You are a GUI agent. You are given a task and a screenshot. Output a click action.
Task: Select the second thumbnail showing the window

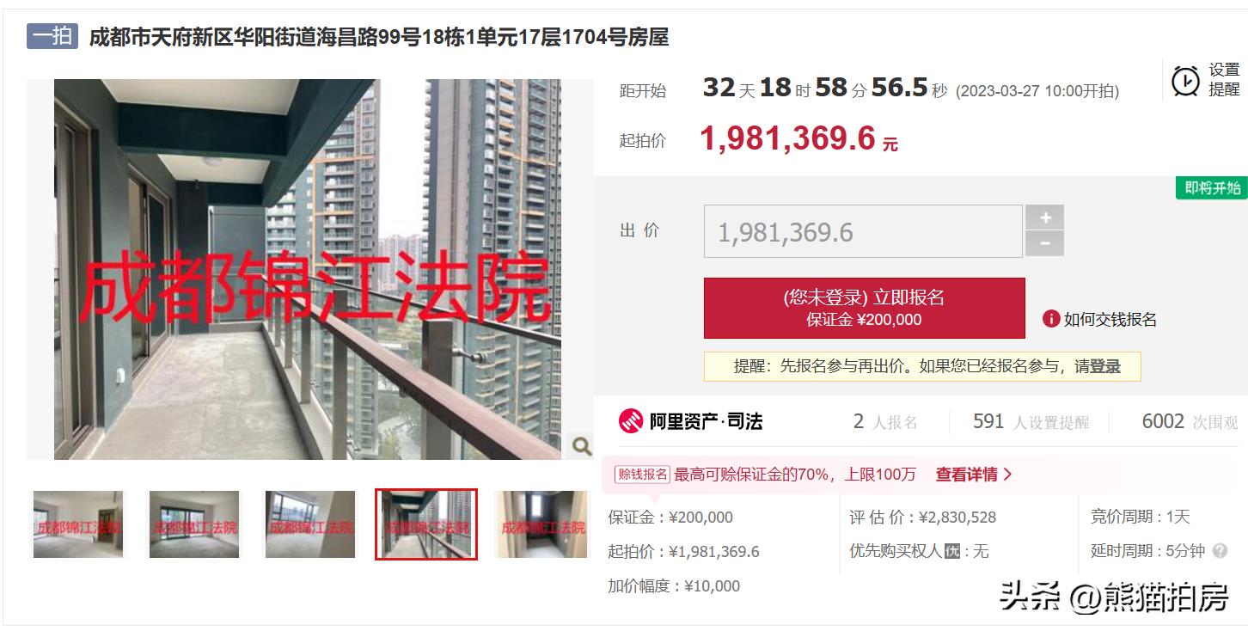click(193, 524)
